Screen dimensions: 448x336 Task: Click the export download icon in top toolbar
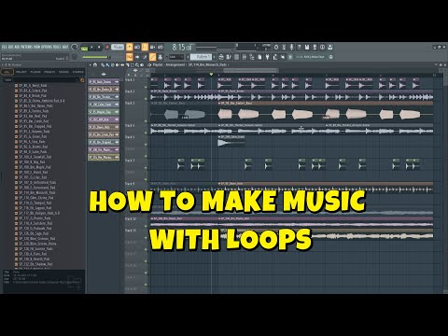[x=330, y=48]
